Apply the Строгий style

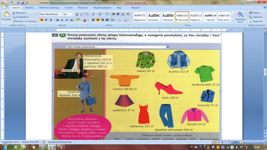pos(210,17)
